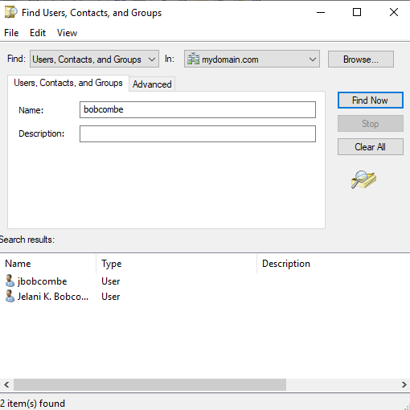Click the '2 item(s) found' status text

(x=32, y=404)
